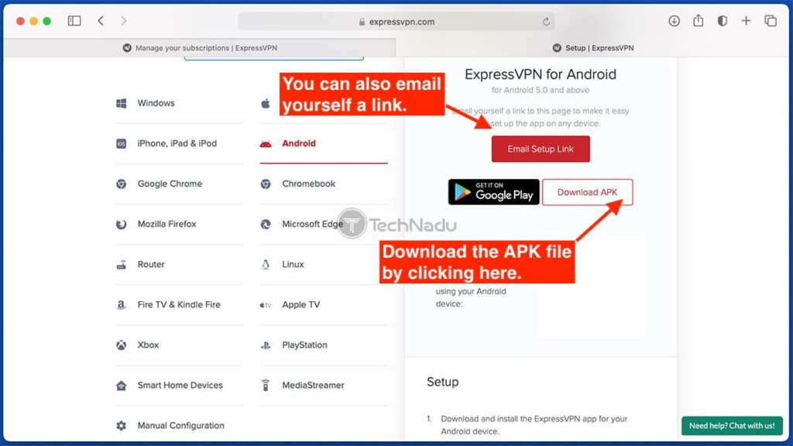Screen dimensions: 793x446
Task: Reload the page using the refresh icon
Action: pyautogui.click(x=546, y=22)
